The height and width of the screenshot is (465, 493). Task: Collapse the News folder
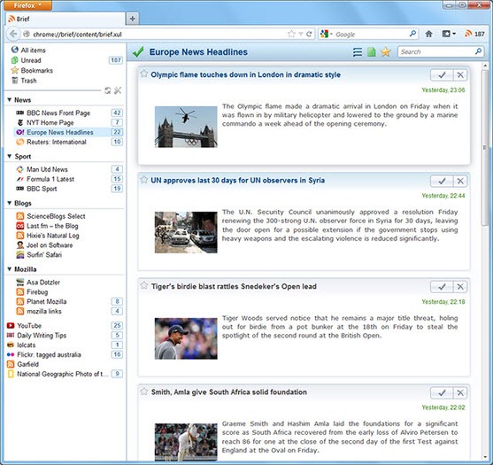(10, 100)
